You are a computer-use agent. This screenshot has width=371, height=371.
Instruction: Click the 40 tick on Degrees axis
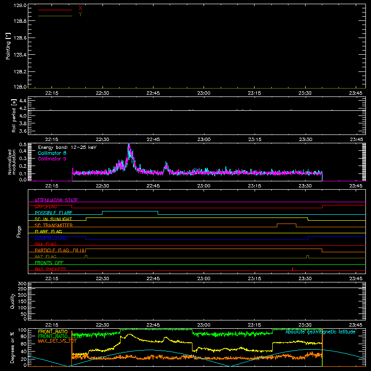(x=24, y=352)
